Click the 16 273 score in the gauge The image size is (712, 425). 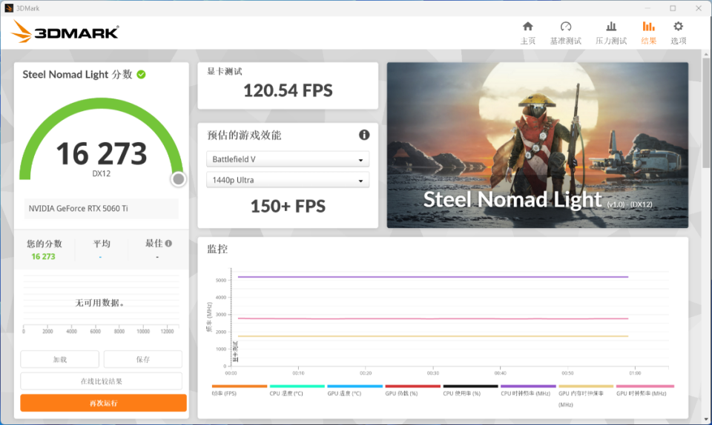click(x=102, y=153)
